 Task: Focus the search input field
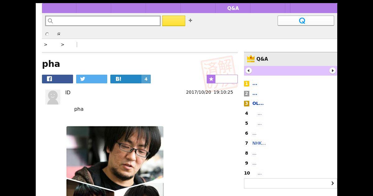click(x=103, y=21)
